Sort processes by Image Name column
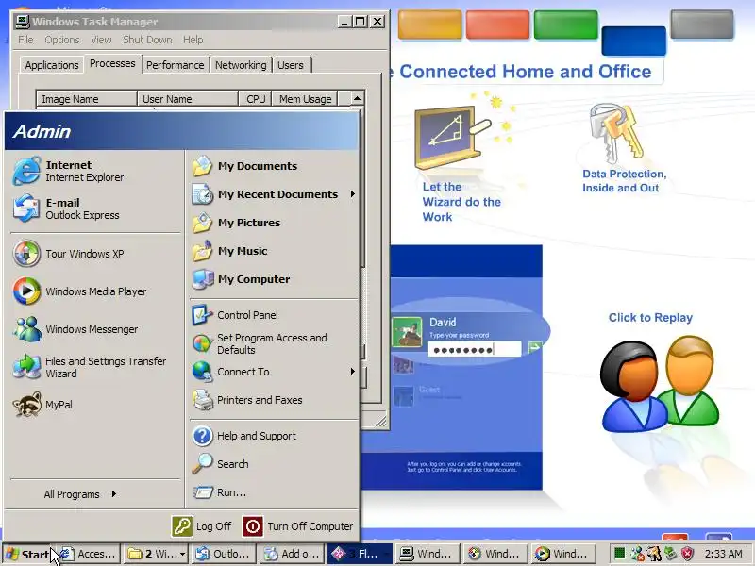The width and height of the screenshot is (755, 566). pos(87,99)
